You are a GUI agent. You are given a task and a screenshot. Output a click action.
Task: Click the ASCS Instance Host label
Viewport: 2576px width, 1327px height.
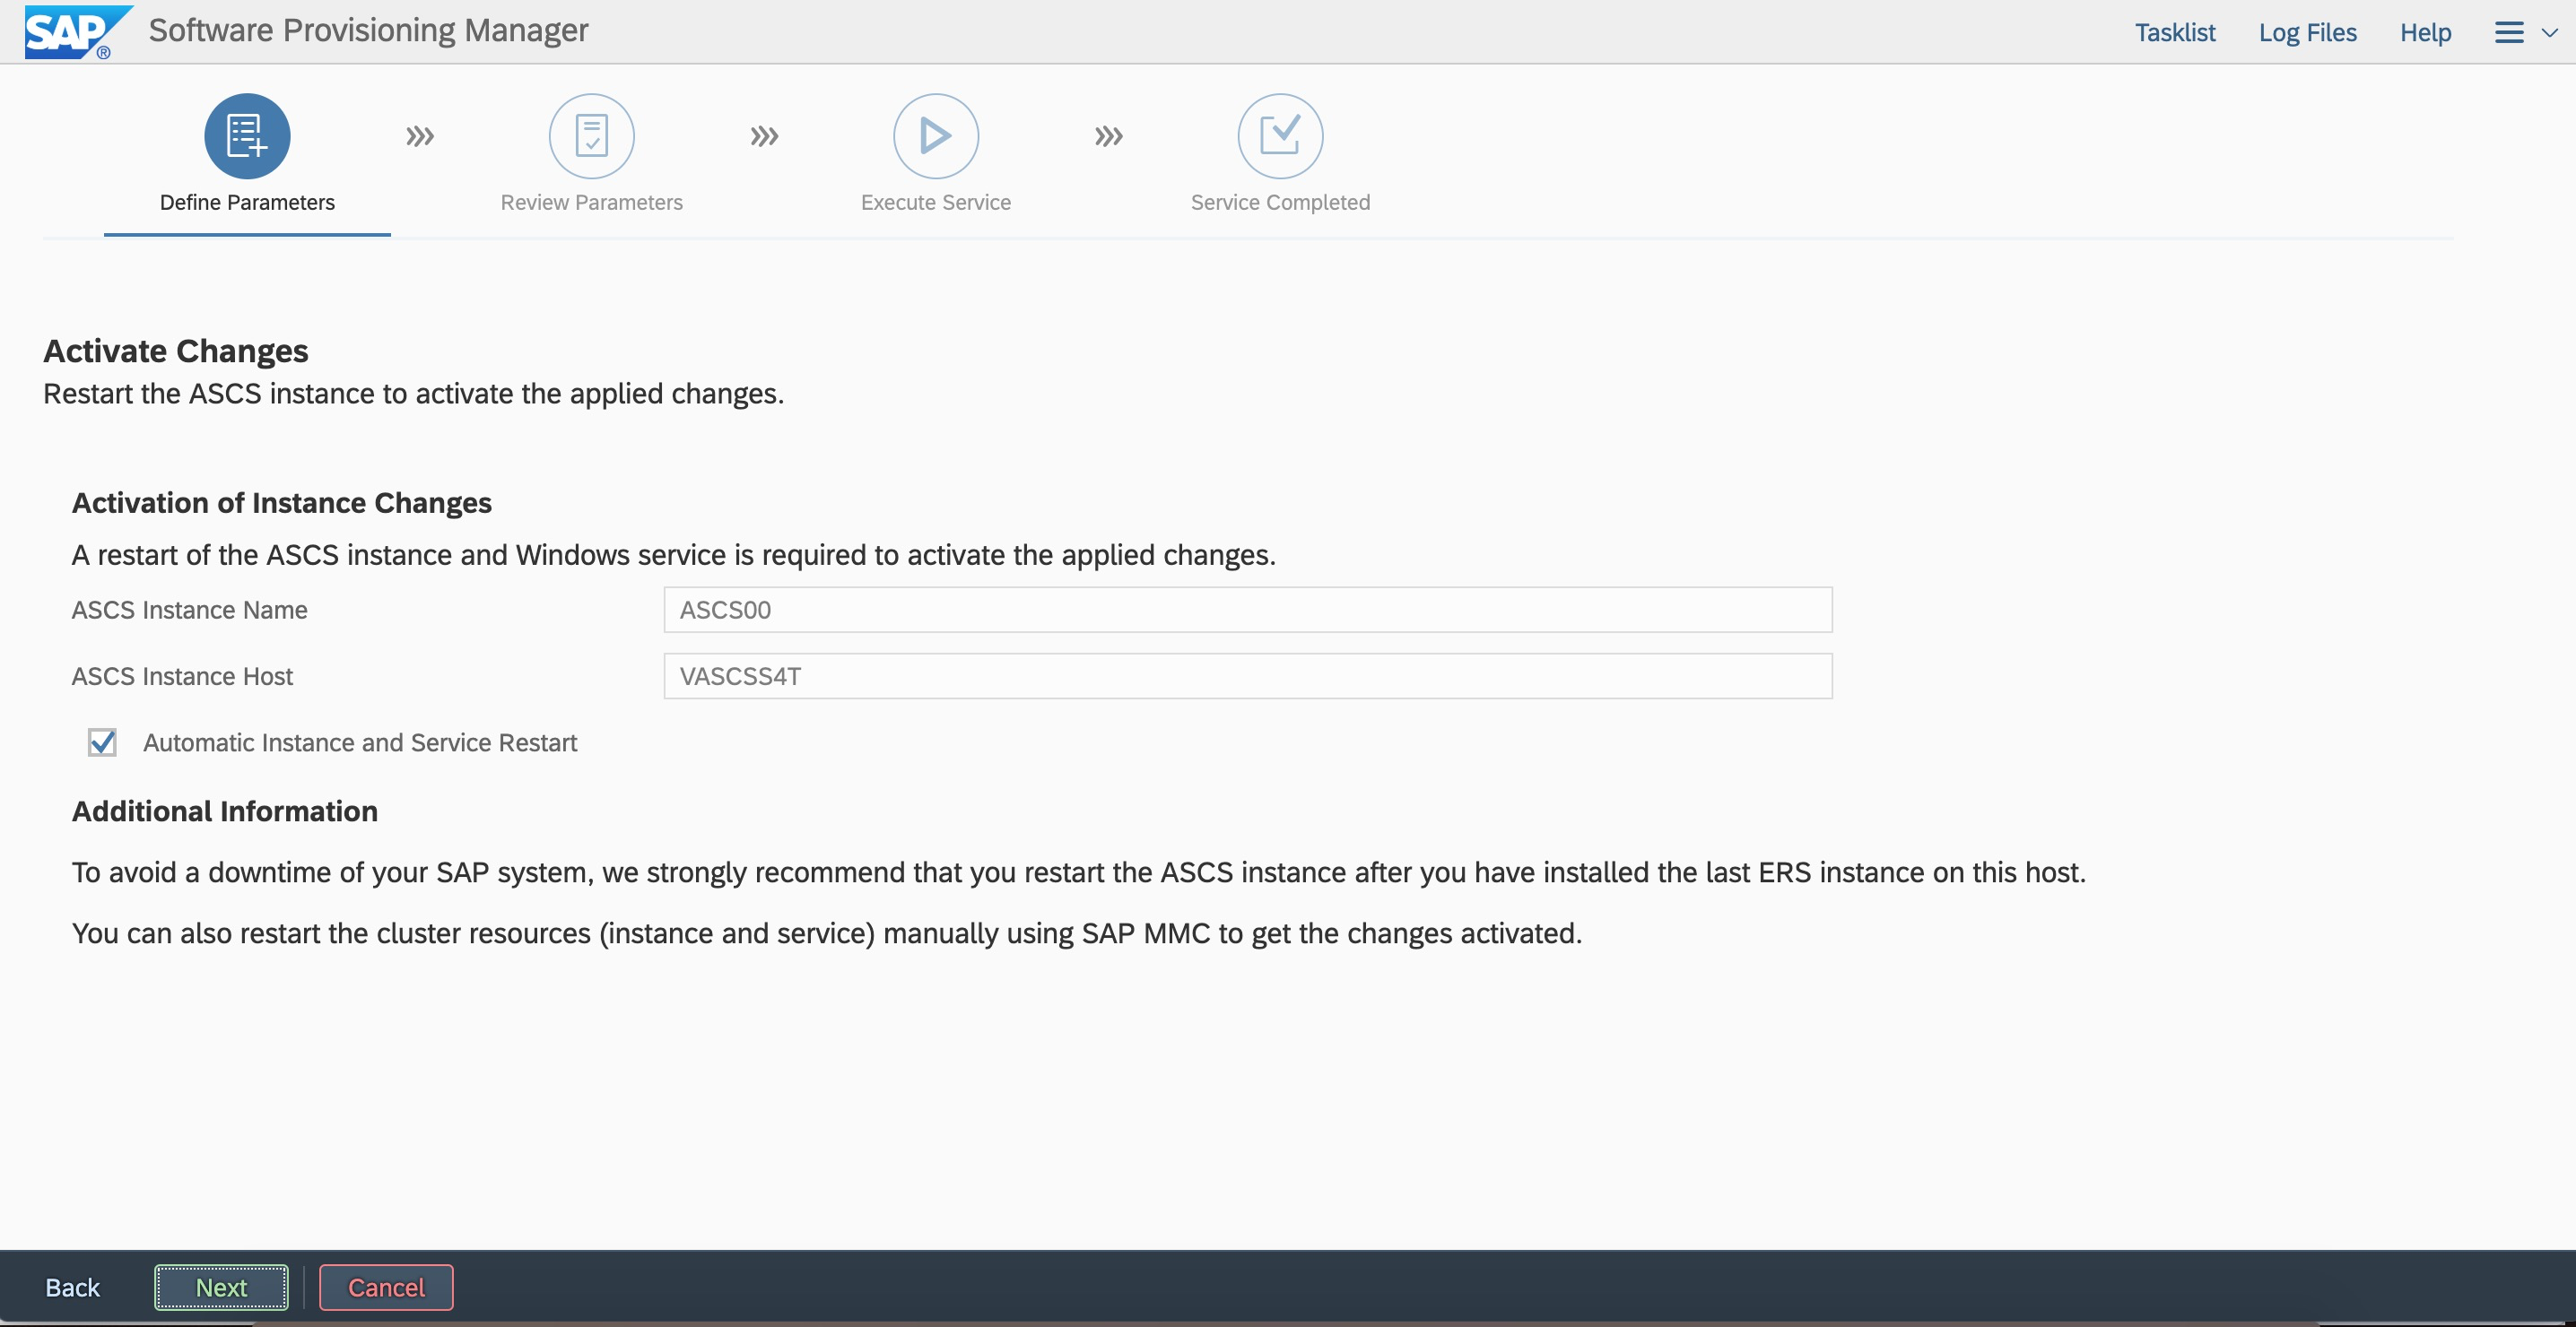pyautogui.click(x=182, y=676)
